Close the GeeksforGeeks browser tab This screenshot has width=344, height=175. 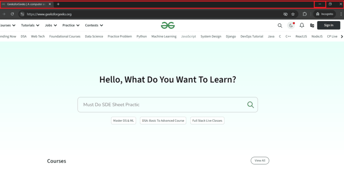click(50, 4)
